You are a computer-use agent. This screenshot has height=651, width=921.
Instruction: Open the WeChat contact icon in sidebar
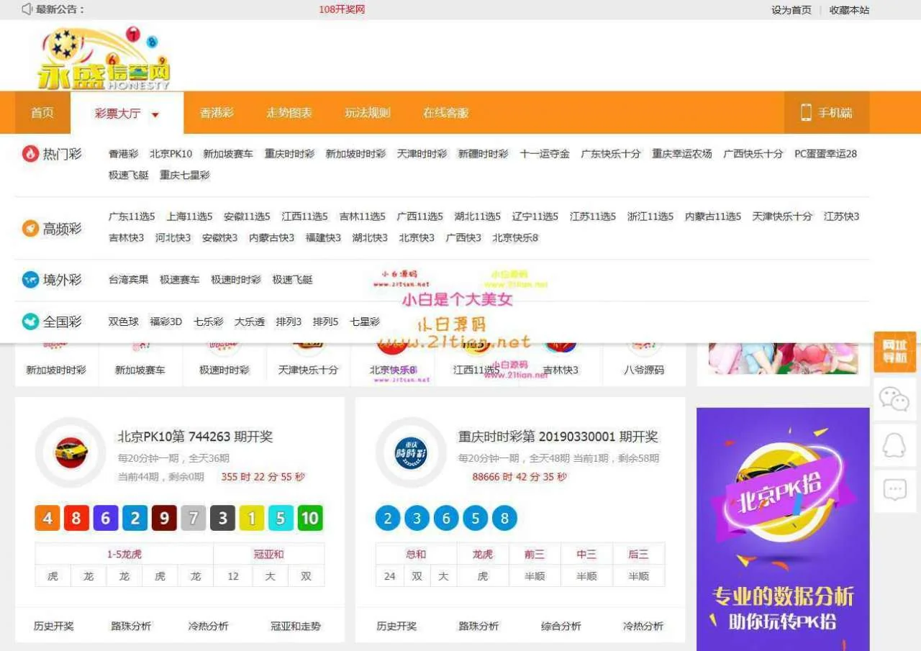894,399
